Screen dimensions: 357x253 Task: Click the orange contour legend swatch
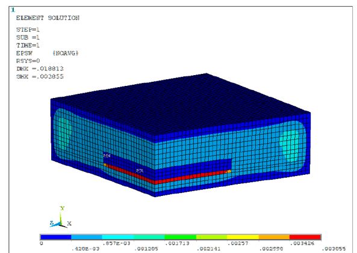pyautogui.click(x=274, y=237)
